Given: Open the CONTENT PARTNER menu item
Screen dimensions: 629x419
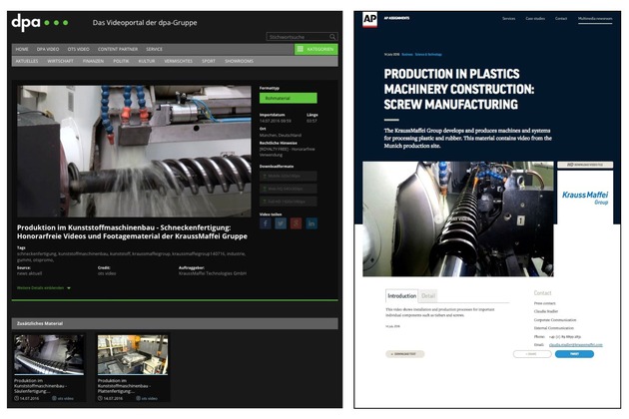Looking at the screenshot, I should pyautogui.click(x=118, y=49).
